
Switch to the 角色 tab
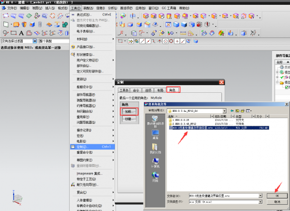point(173,90)
